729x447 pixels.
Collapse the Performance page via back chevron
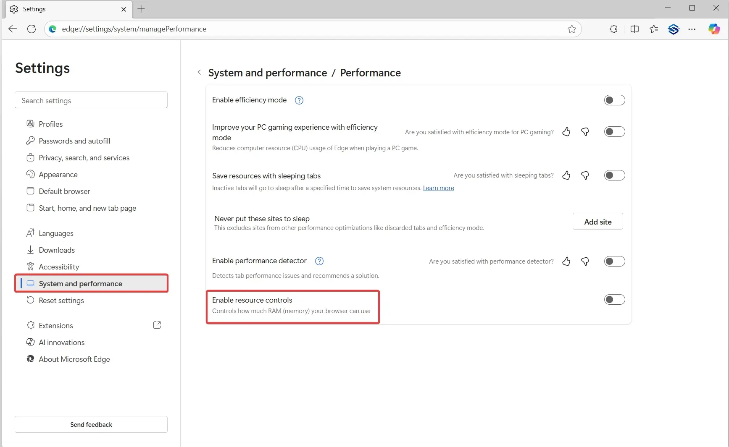click(199, 73)
